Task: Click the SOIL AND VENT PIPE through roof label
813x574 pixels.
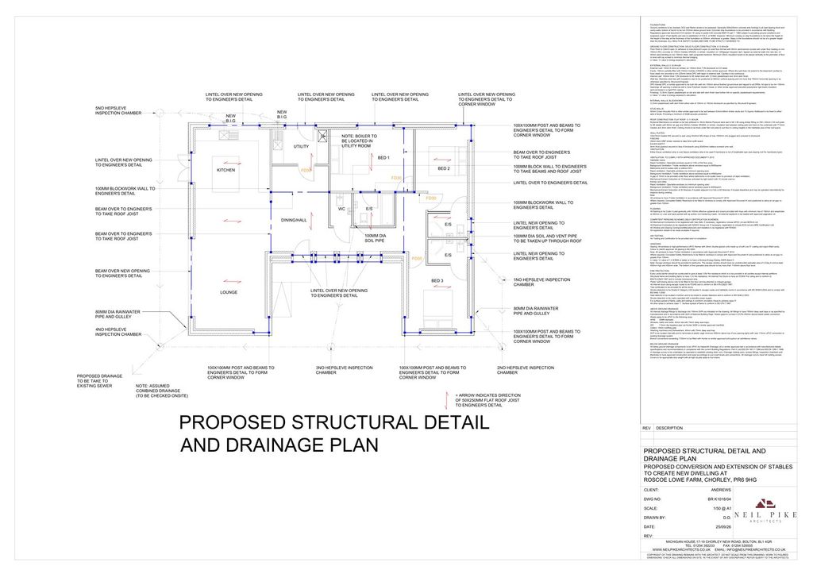Action: tap(548, 238)
